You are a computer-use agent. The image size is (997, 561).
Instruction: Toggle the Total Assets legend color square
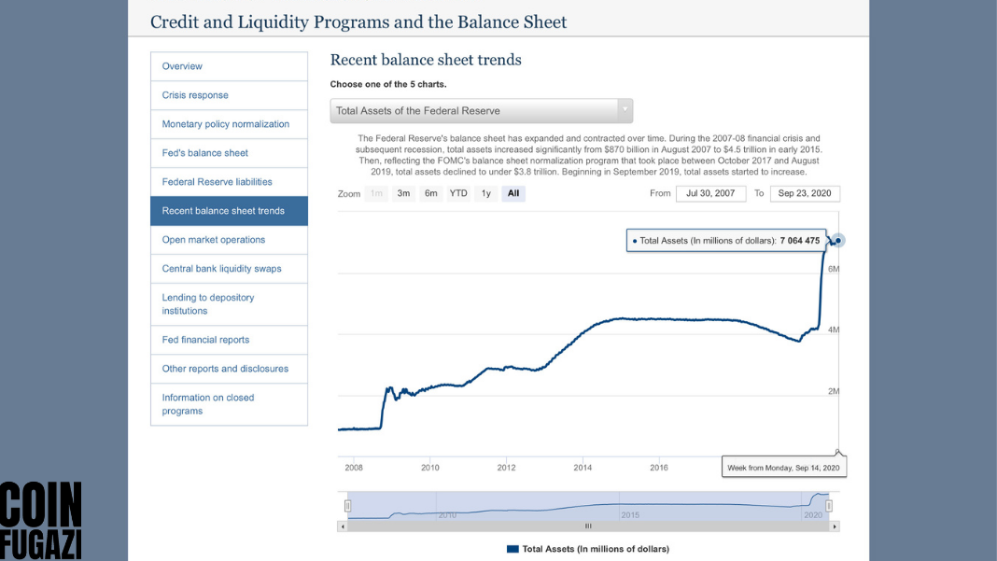[513, 549]
